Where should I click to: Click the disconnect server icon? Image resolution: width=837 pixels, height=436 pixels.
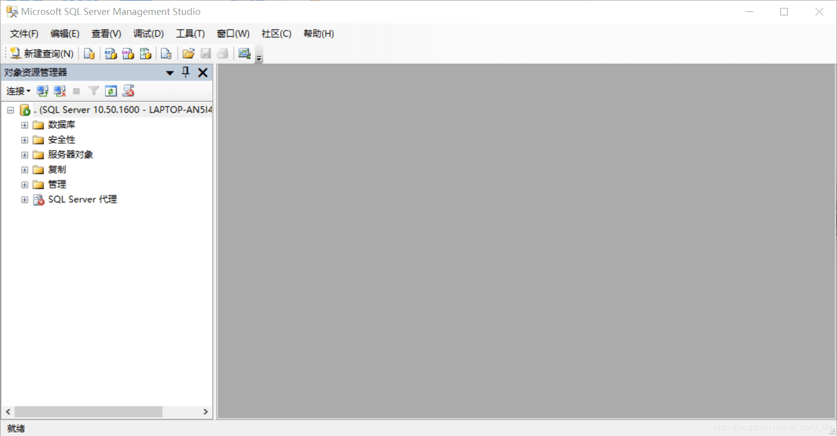click(60, 91)
